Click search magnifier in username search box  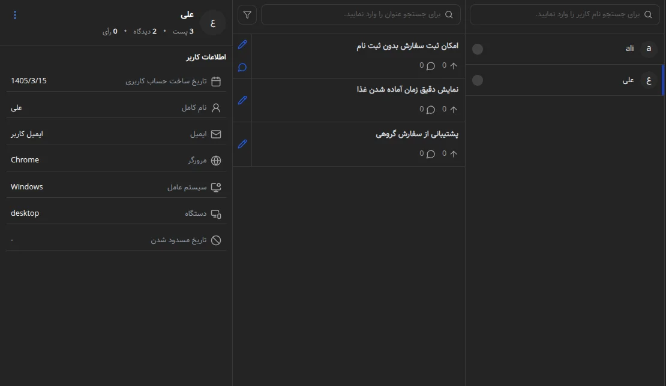pyautogui.click(x=648, y=15)
